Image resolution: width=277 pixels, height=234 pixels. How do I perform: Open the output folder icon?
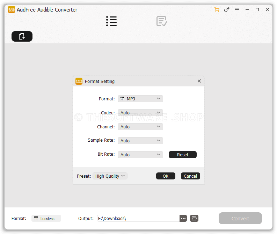point(194,218)
